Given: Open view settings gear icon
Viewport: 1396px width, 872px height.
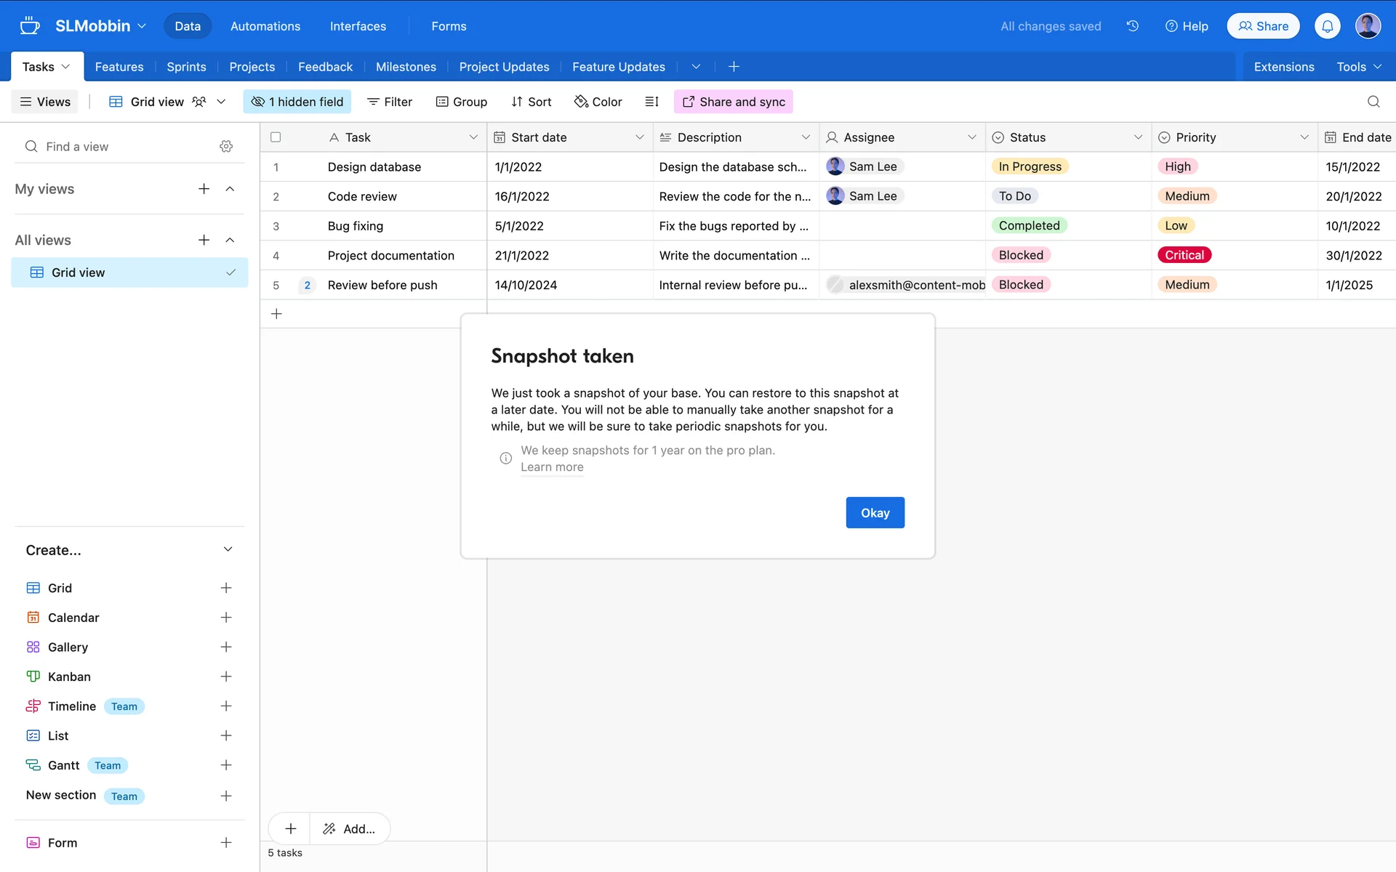Looking at the screenshot, I should coord(226,147).
